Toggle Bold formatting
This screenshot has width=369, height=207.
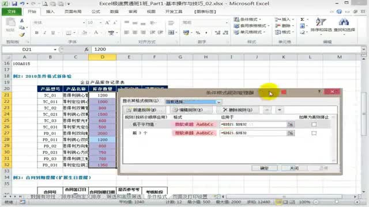[37, 33]
